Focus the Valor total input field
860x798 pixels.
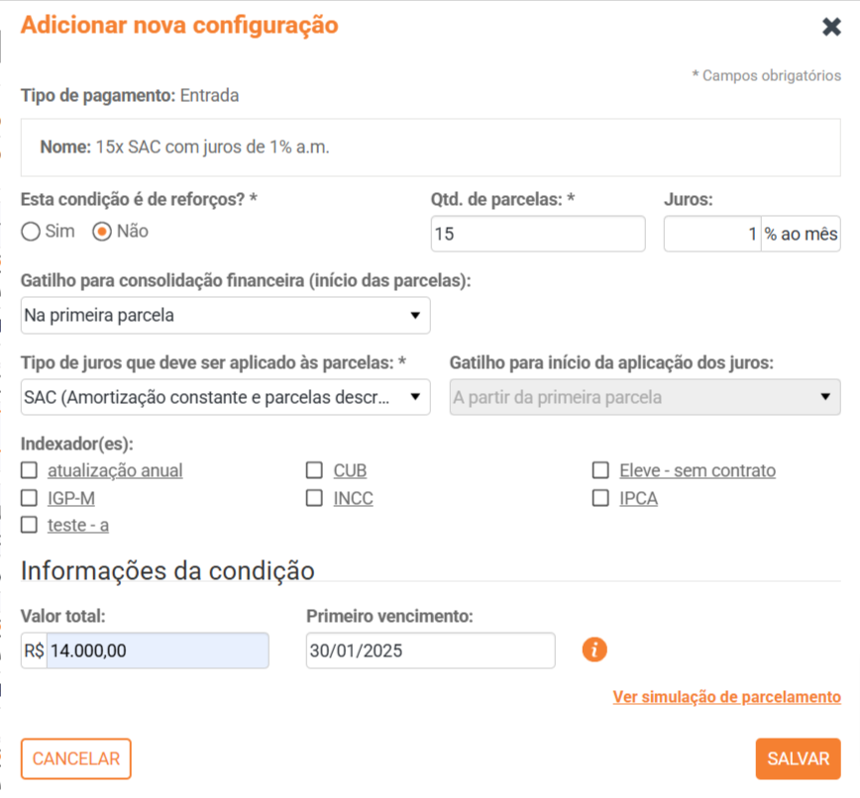(158, 650)
